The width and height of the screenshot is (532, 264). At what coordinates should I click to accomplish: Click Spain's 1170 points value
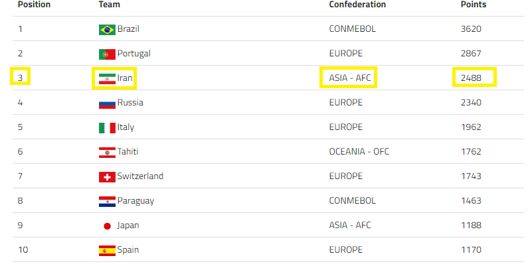tap(471, 250)
